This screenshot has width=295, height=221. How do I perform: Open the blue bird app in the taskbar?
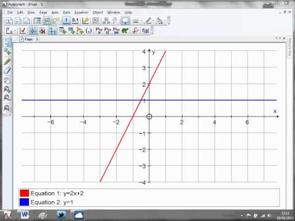61,215
